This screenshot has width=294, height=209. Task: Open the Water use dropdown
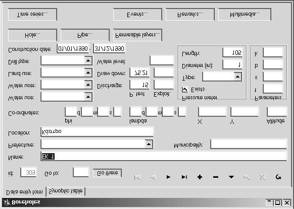(88, 97)
